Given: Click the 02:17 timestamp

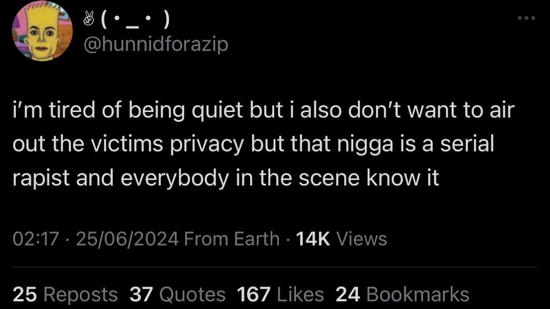Looking at the screenshot, I should tap(36, 239).
